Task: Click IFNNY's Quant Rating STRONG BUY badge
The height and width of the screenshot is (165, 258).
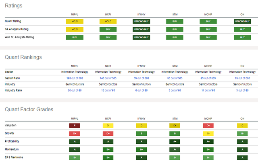Action: [x=141, y=21]
